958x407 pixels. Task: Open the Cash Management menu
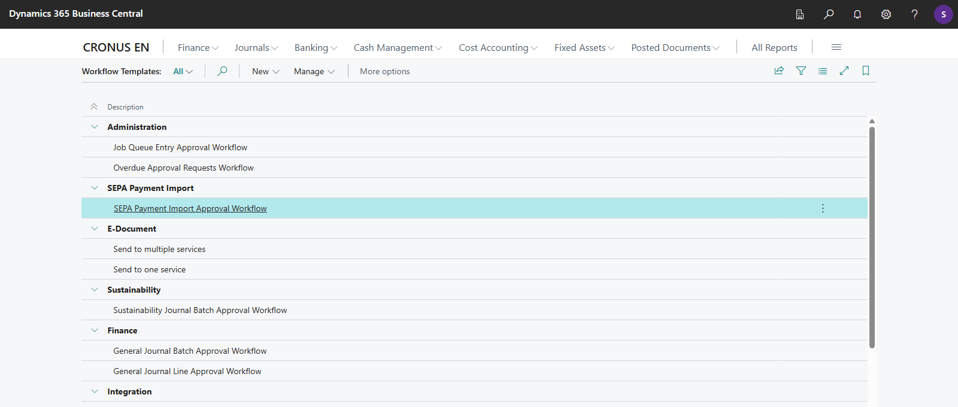(398, 48)
